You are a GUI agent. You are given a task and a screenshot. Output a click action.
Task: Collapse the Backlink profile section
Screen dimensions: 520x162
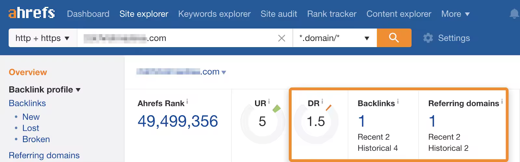[x=45, y=89]
